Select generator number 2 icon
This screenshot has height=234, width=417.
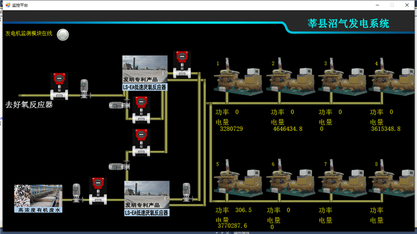(x=291, y=77)
